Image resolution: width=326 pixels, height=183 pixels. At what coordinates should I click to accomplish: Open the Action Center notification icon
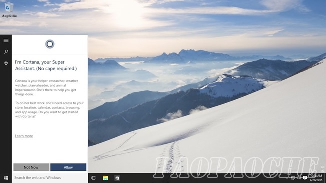coord(305,178)
